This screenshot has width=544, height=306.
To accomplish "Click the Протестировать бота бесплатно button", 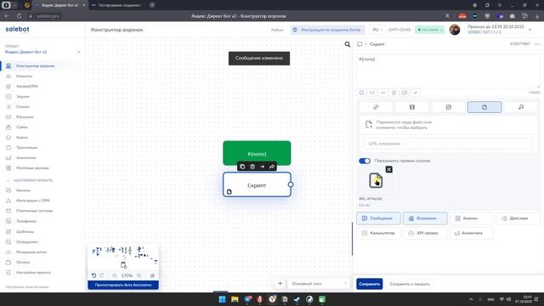I will pyautogui.click(x=123, y=285).
